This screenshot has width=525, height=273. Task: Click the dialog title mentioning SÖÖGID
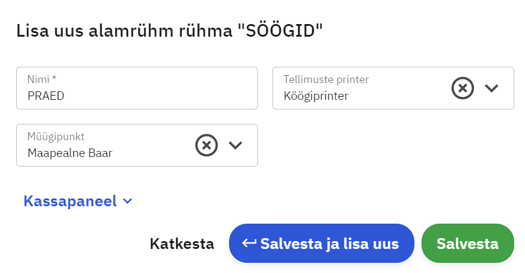click(x=170, y=31)
